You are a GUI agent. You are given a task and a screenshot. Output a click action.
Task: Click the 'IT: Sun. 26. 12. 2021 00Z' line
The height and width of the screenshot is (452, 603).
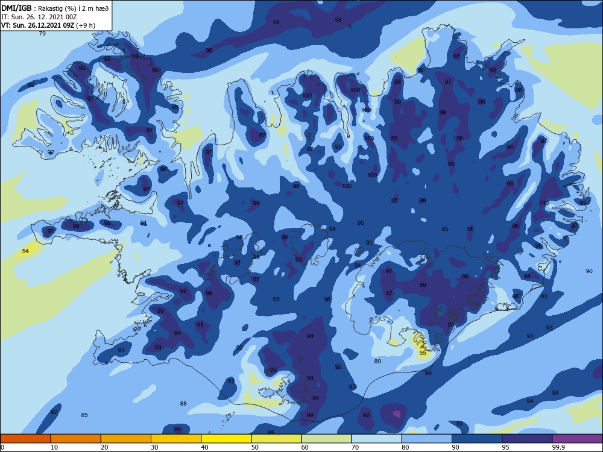(x=39, y=17)
